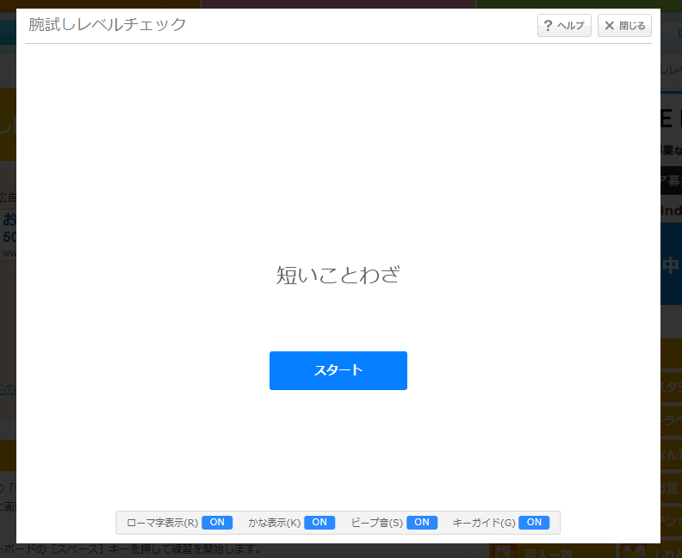Screen dimensions: 682x558
Task: Click the キーガイド(G) label
Action: [x=484, y=523]
